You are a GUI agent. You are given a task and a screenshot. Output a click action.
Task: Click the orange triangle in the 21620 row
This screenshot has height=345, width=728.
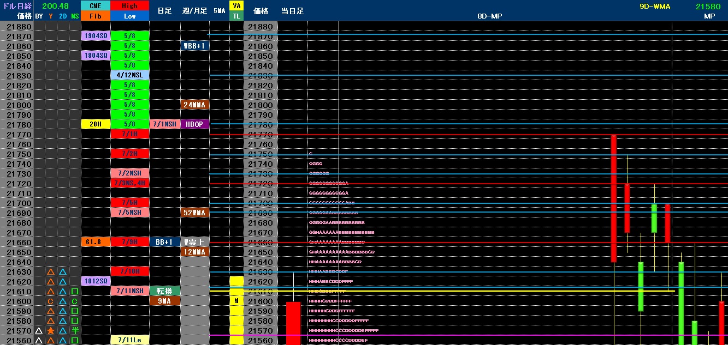point(51,282)
